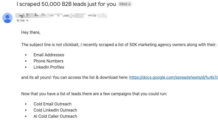Click the blurred sender name
Screen dimensions: 218x120
(x=51, y=15)
